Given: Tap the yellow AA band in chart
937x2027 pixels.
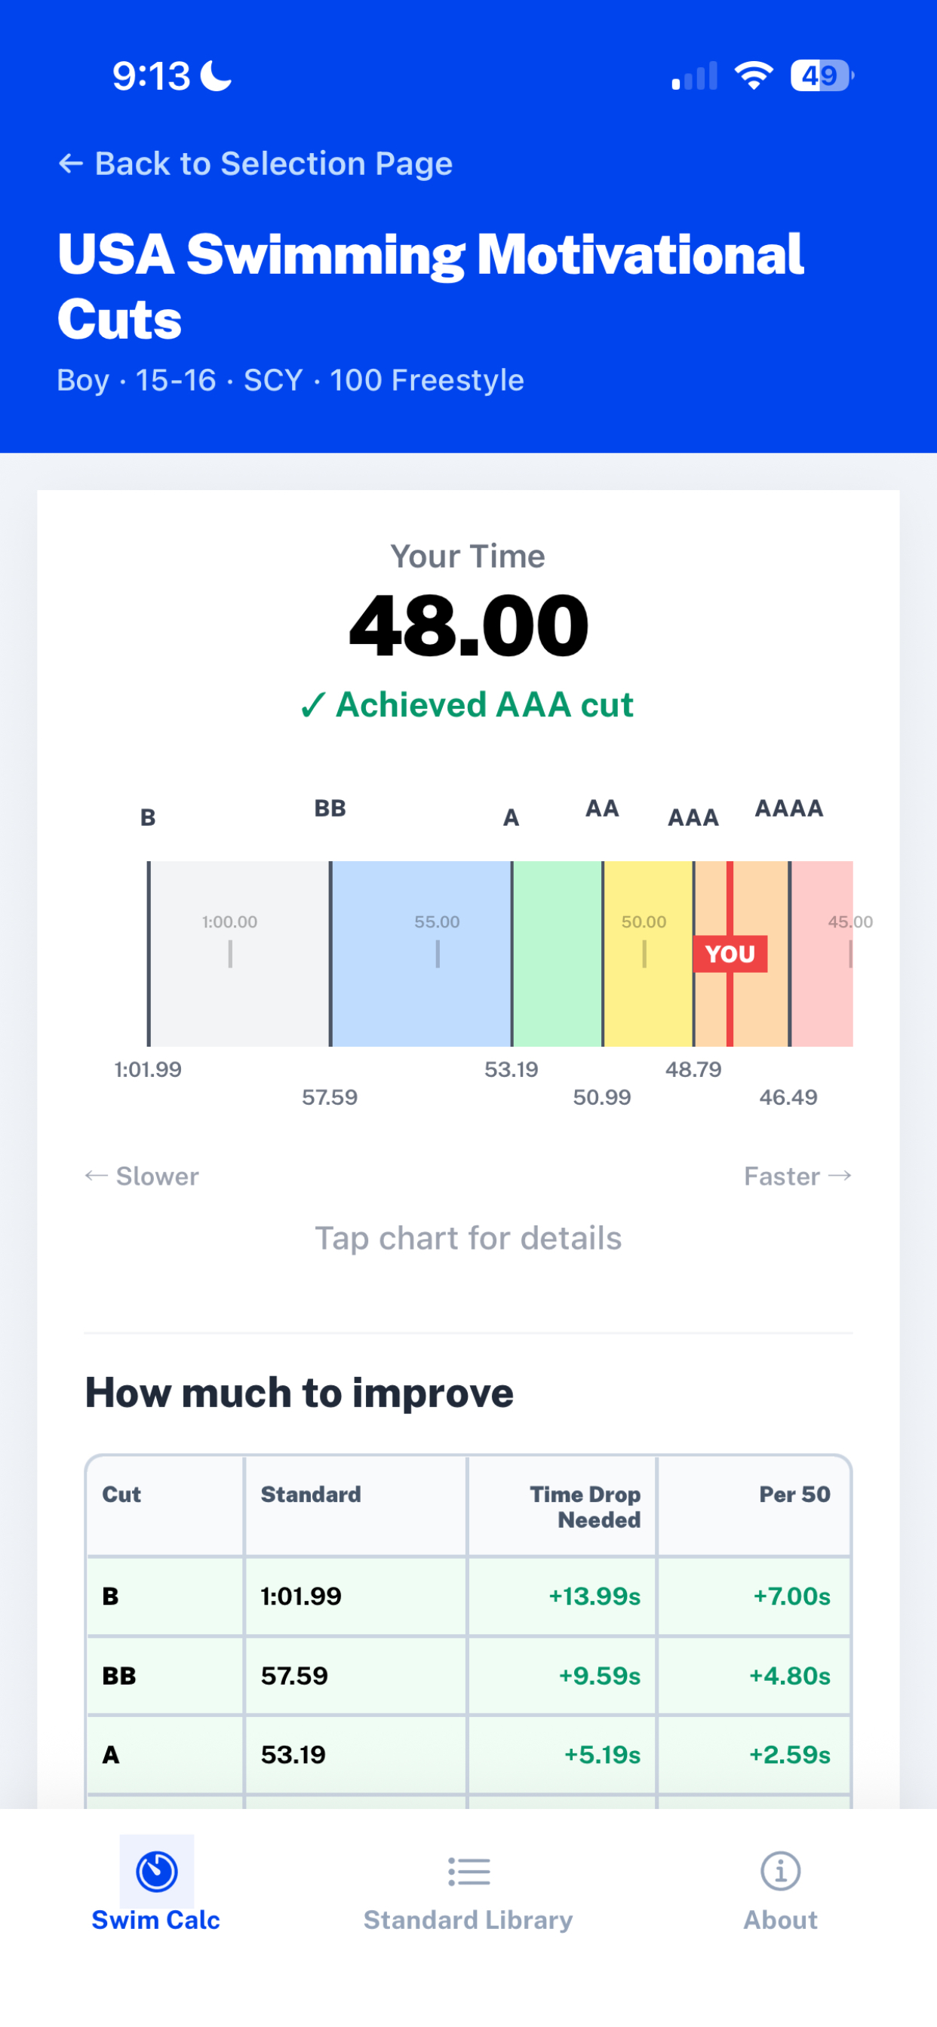Looking at the screenshot, I should [x=648, y=954].
